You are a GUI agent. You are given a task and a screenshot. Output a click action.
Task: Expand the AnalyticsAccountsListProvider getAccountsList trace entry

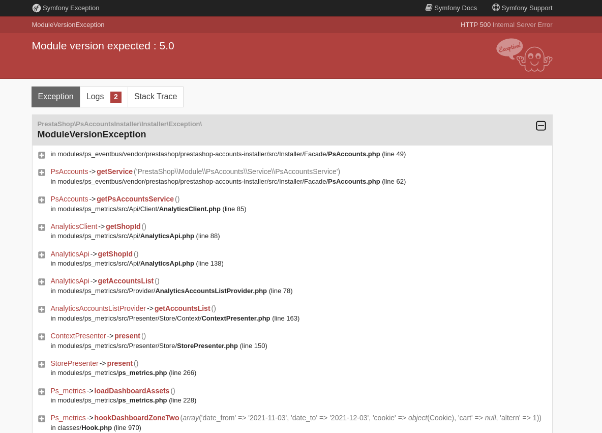click(42, 309)
